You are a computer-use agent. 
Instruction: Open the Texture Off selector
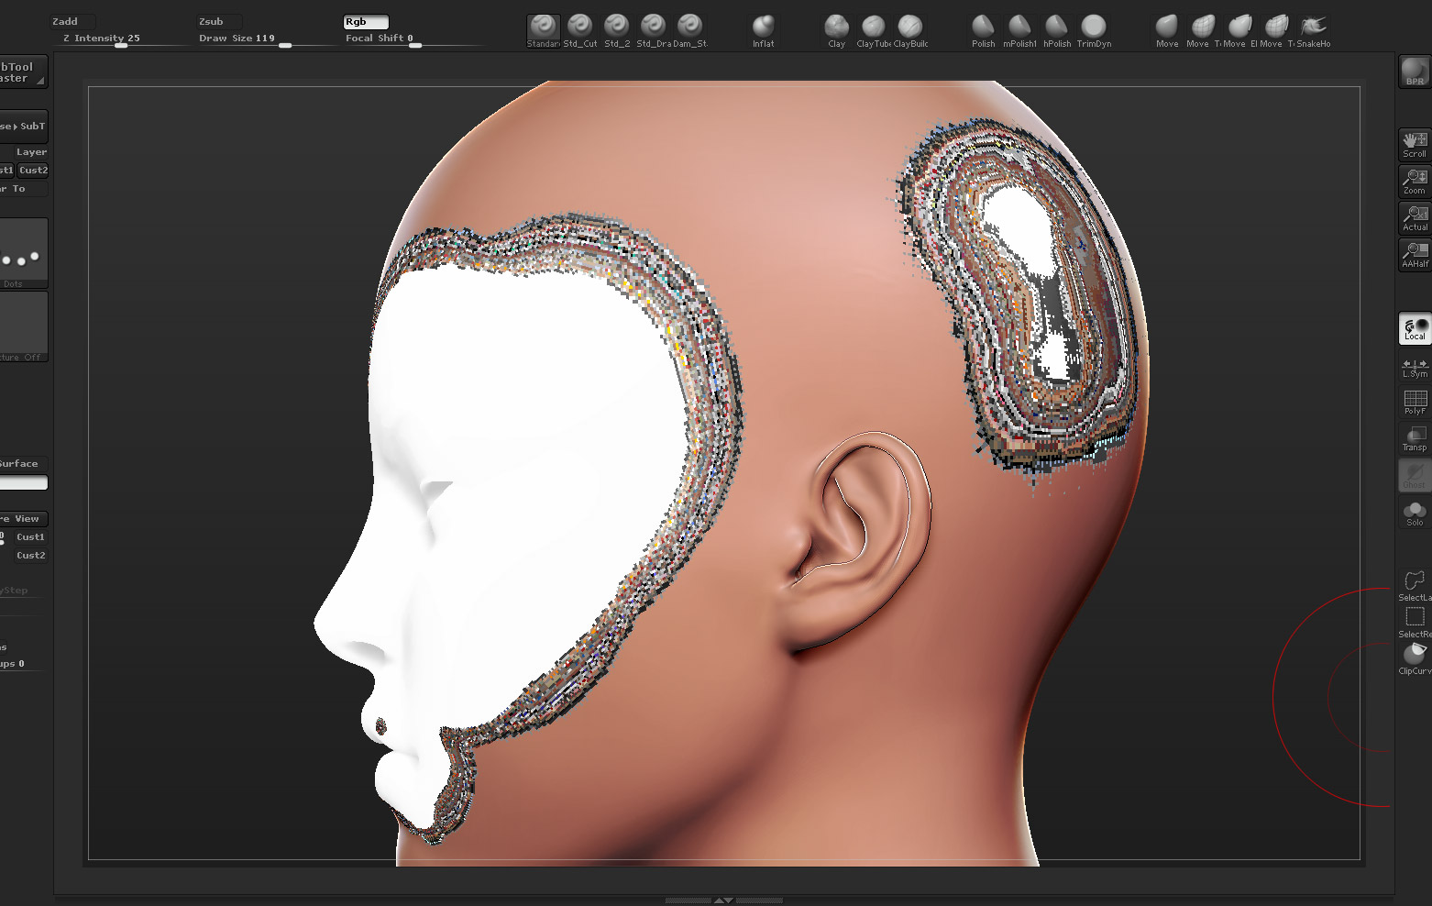tap(23, 327)
